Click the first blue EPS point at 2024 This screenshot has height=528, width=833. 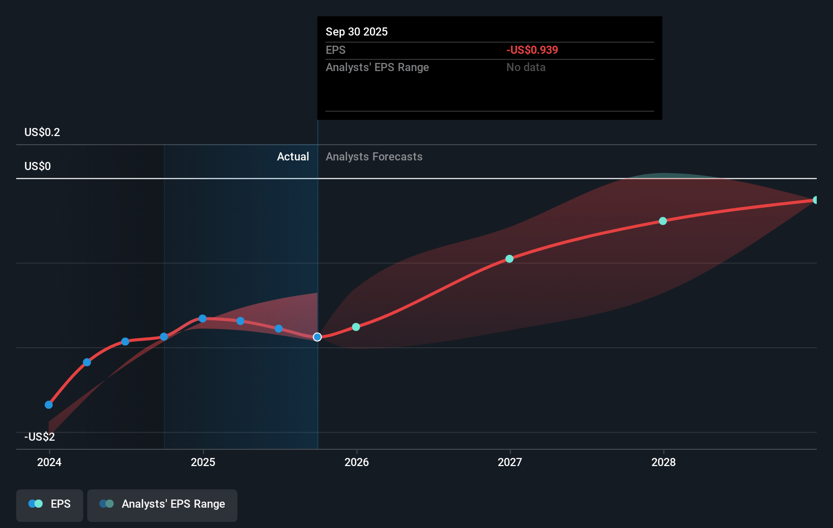(x=49, y=405)
